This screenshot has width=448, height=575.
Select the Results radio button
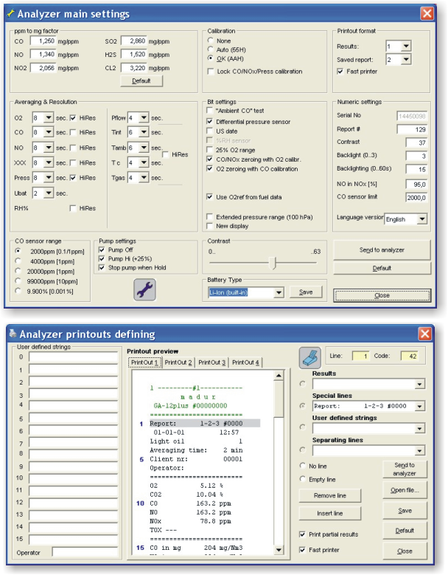[x=302, y=384]
